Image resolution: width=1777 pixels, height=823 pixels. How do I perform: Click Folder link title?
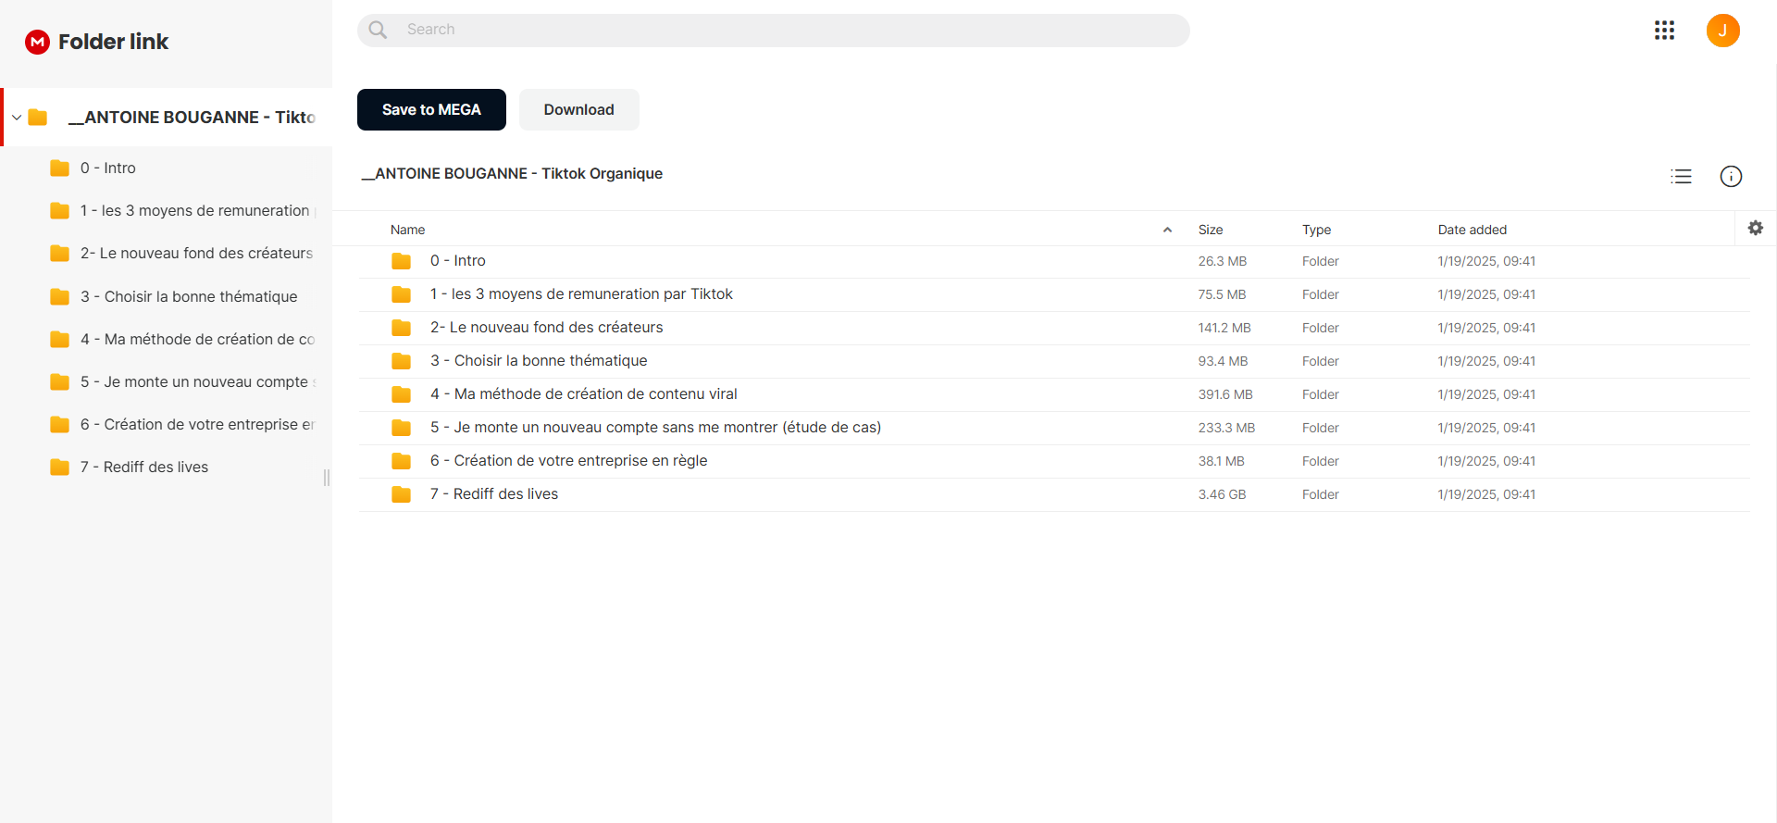click(x=113, y=42)
